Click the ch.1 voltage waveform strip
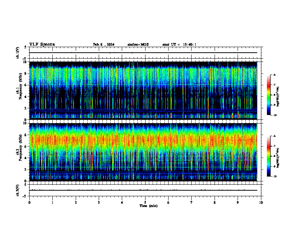This screenshot has width=294, height=227. coord(145,53)
